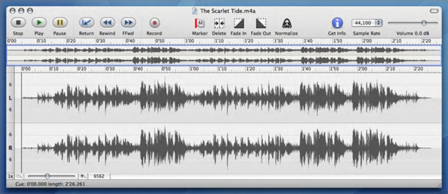The height and width of the screenshot is (194, 448).
Task: Click the zoom out magnifier icon
Action: pyautogui.click(x=19, y=176)
